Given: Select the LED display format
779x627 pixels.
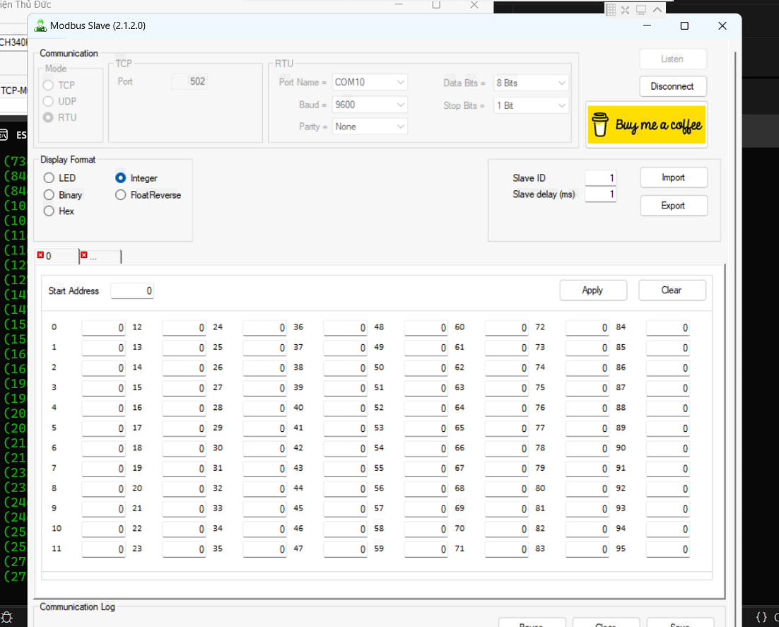Looking at the screenshot, I should point(49,178).
